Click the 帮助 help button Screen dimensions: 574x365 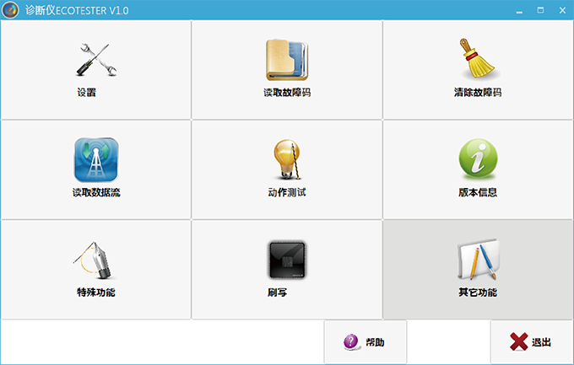click(366, 342)
